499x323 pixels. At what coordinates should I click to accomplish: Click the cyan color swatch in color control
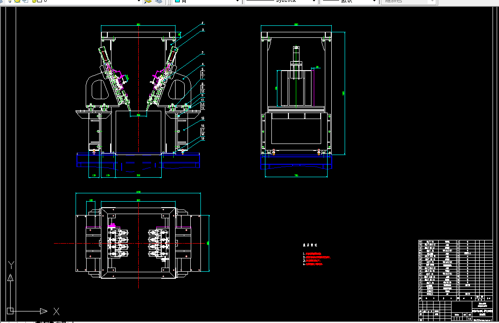[x=177, y=1]
